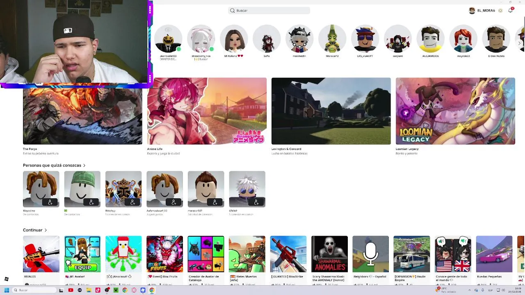Screen dimensions: 525x295
Task: Open friend El Don Nutela's avatar
Action: [496, 39]
